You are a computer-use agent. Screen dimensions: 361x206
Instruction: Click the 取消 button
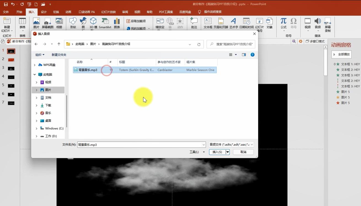coord(243,152)
